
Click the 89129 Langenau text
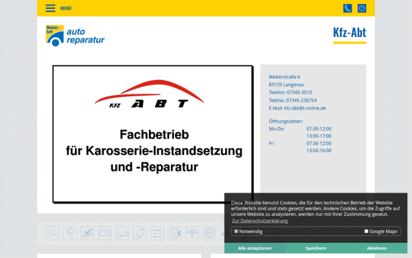[x=286, y=85]
